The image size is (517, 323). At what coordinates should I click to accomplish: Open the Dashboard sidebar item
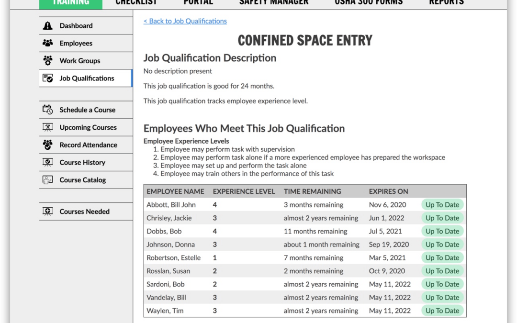86,26
